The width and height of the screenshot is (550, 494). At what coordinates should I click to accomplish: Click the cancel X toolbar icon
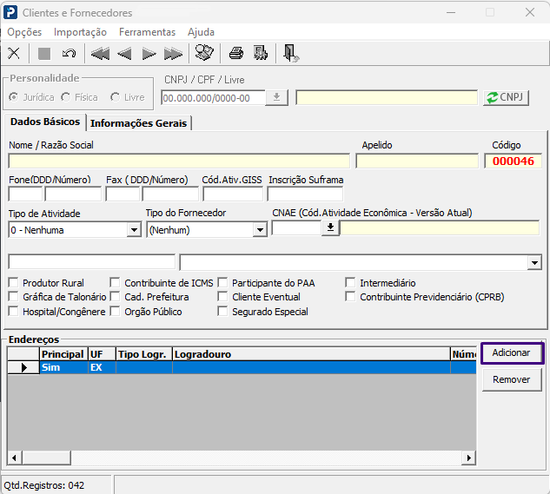[14, 53]
